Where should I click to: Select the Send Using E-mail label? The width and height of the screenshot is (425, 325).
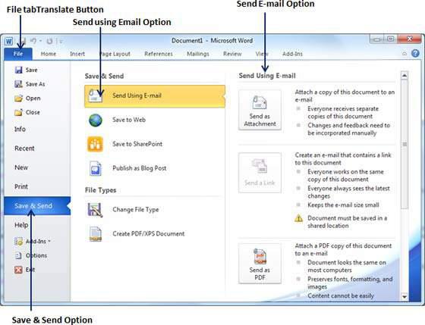tap(137, 95)
